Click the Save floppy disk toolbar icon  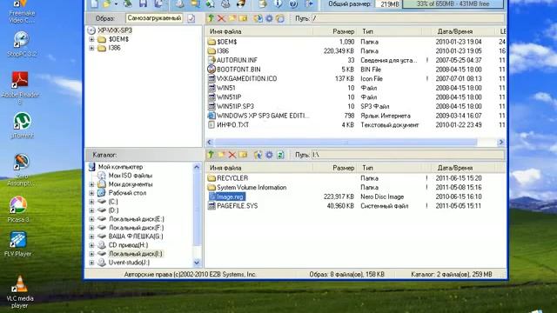coord(143,3)
